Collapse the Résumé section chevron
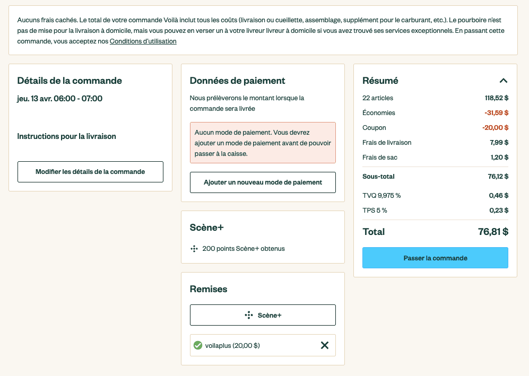Viewport: 529px width, 376px height. (x=504, y=81)
